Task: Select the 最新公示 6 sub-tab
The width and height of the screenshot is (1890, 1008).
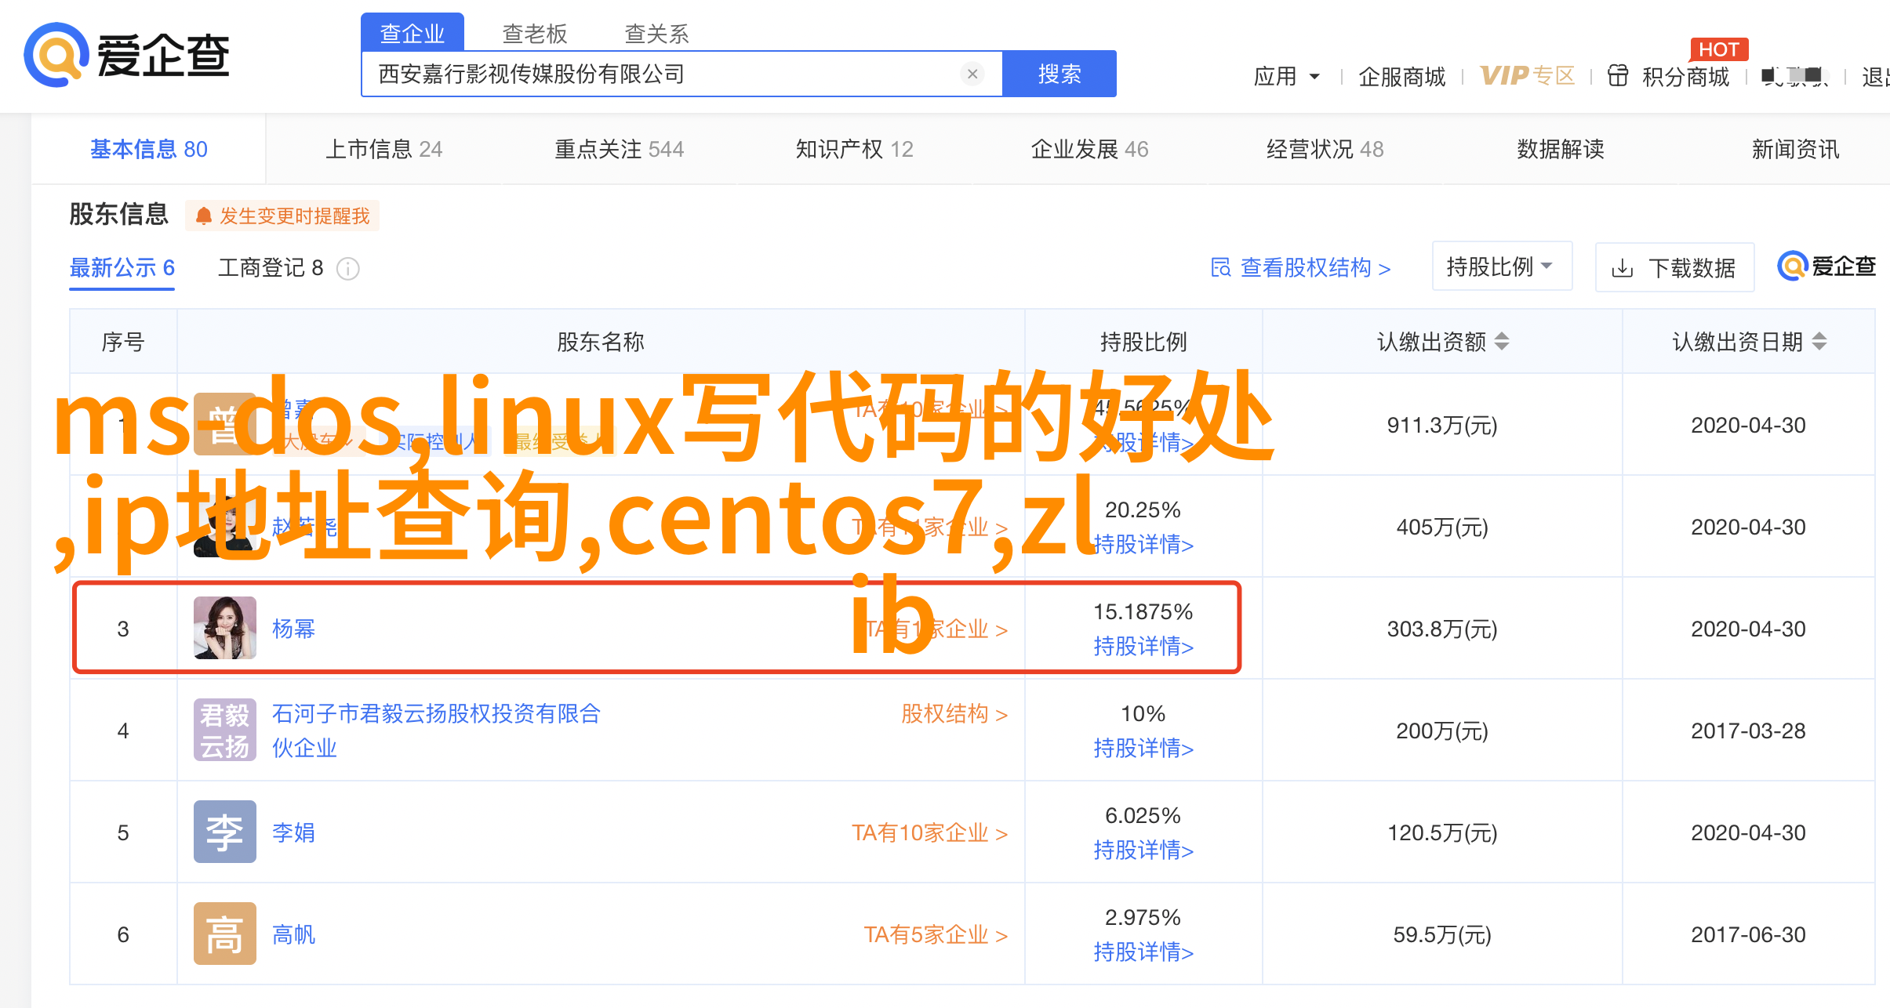Action: point(122,268)
